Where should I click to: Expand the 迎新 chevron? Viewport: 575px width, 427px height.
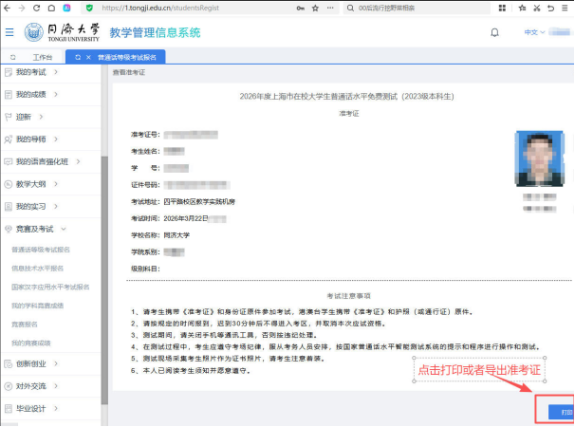pos(41,117)
